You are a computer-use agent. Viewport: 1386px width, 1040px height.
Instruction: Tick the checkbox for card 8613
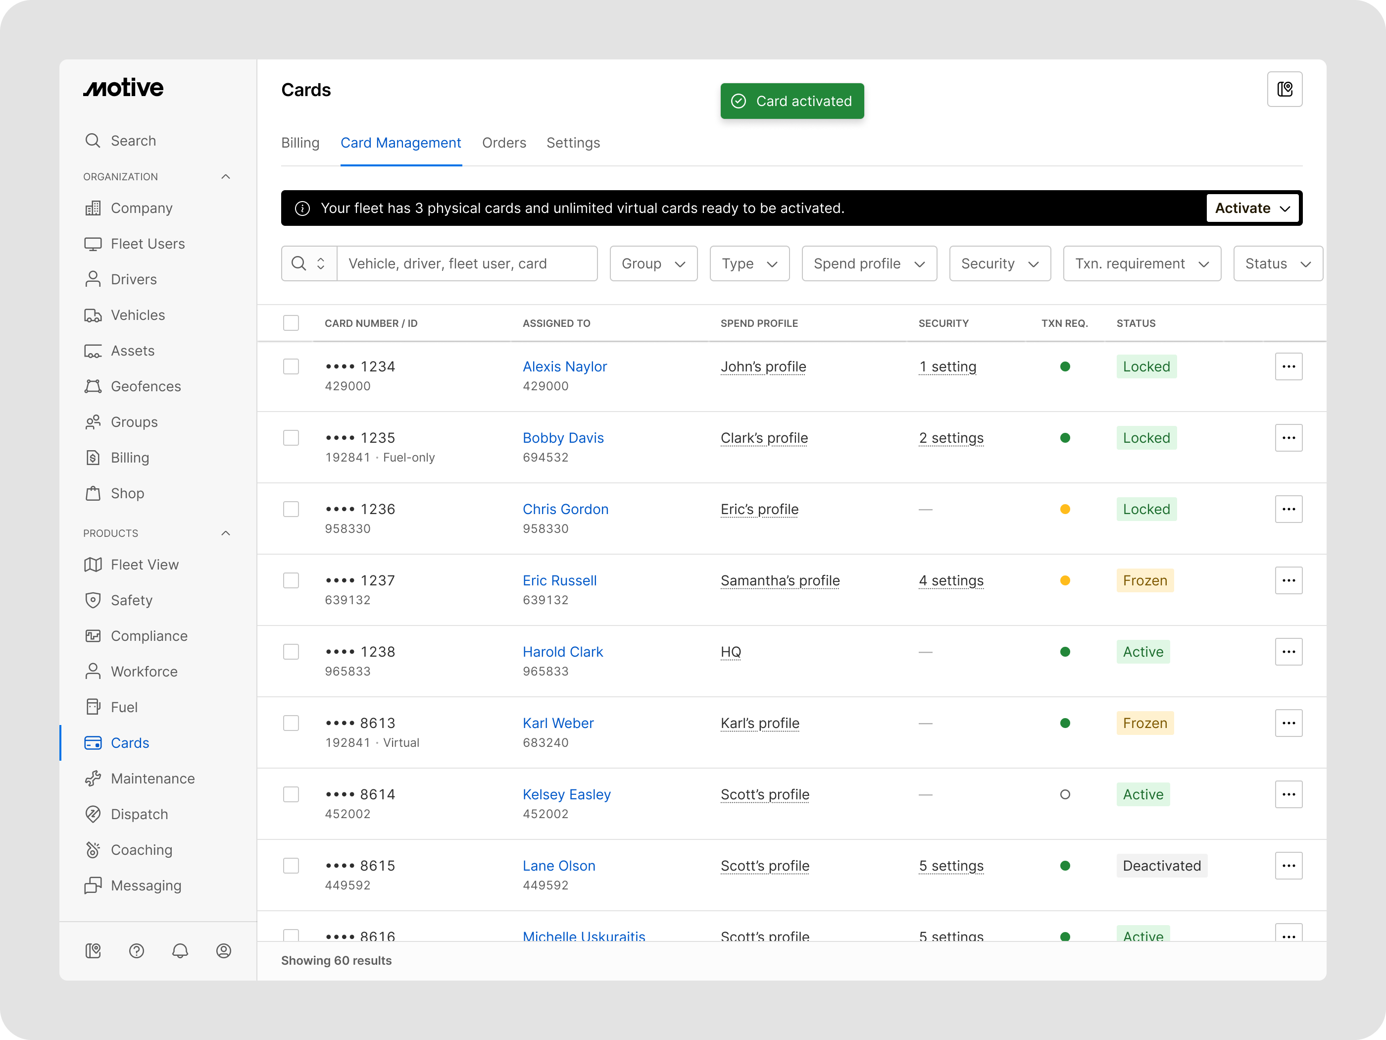coord(291,723)
